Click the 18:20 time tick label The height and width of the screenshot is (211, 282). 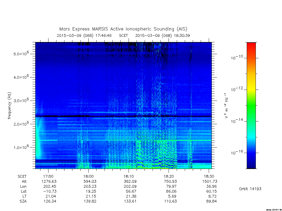[169, 176]
